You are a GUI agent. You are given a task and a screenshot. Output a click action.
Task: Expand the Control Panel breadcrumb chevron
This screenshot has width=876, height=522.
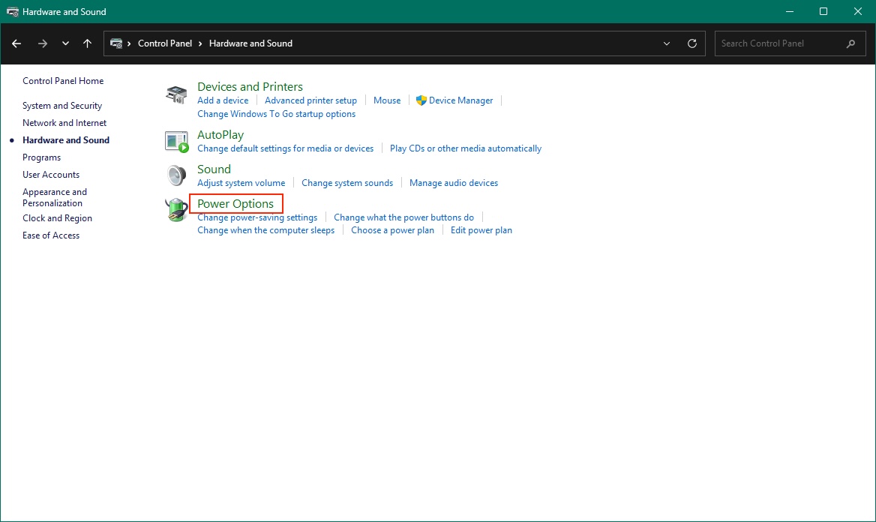coord(201,43)
